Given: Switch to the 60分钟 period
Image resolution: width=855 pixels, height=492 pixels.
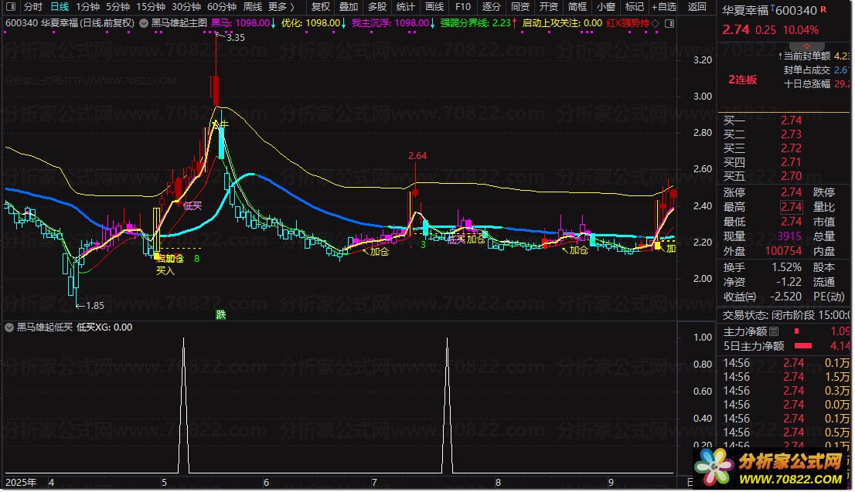Looking at the screenshot, I should pos(221,7).
